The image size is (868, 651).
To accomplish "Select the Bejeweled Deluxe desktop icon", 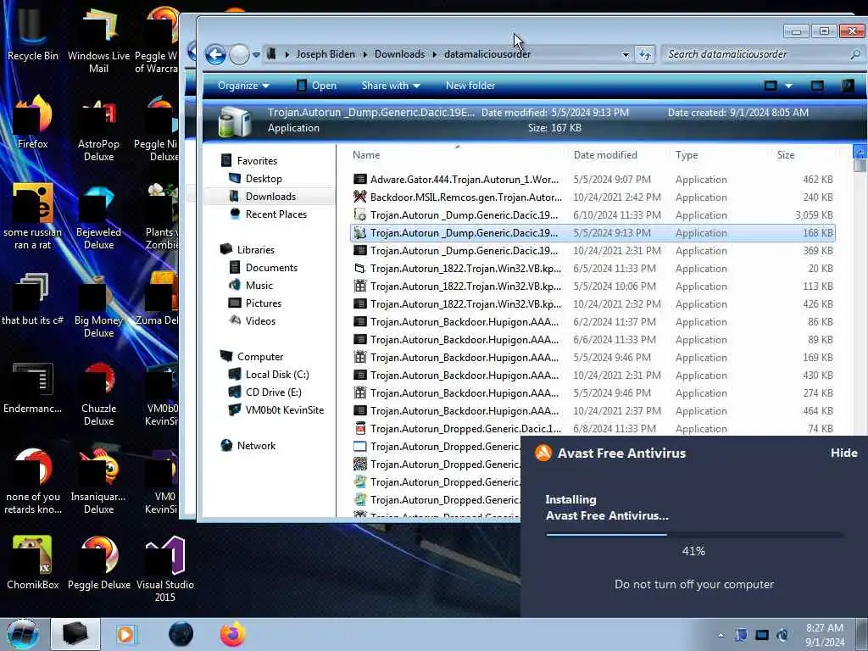I will click(x=98, y=217).
